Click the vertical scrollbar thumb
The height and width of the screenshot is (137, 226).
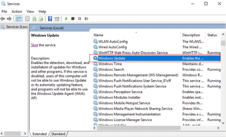(223, 43)
